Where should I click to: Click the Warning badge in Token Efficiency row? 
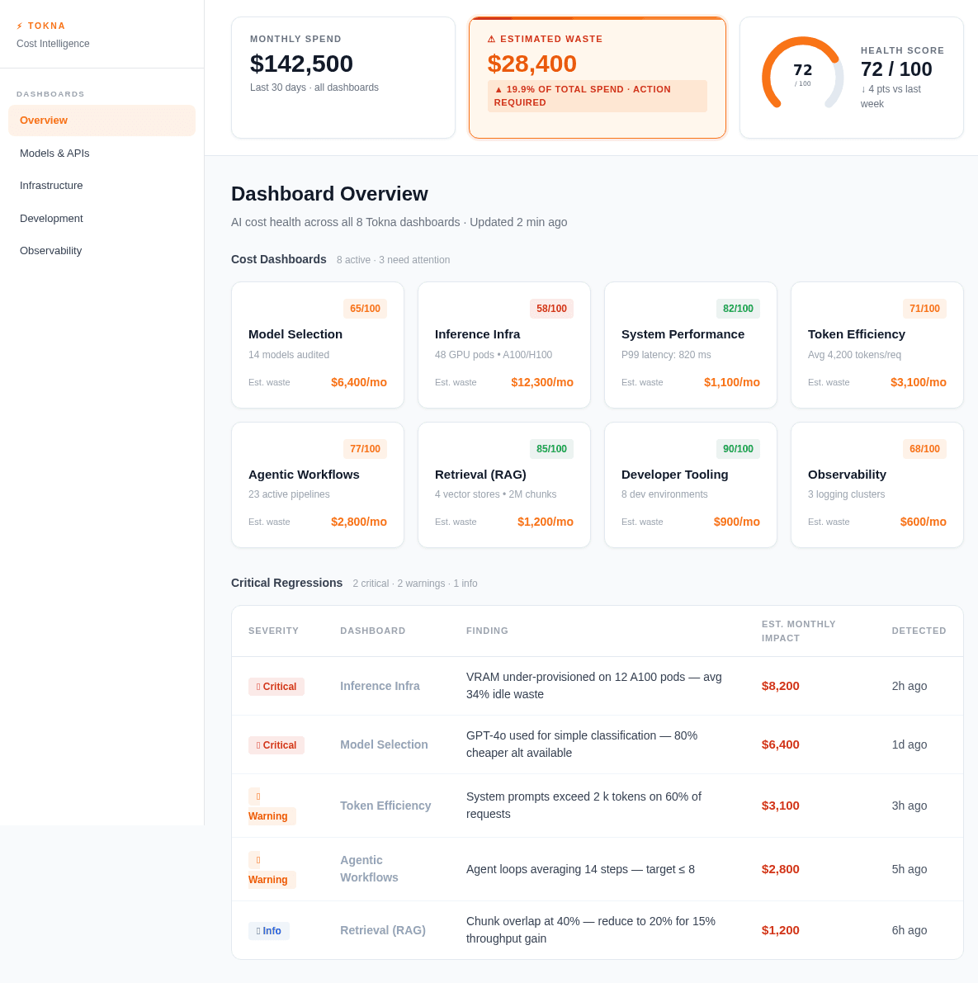click(272, 806)
